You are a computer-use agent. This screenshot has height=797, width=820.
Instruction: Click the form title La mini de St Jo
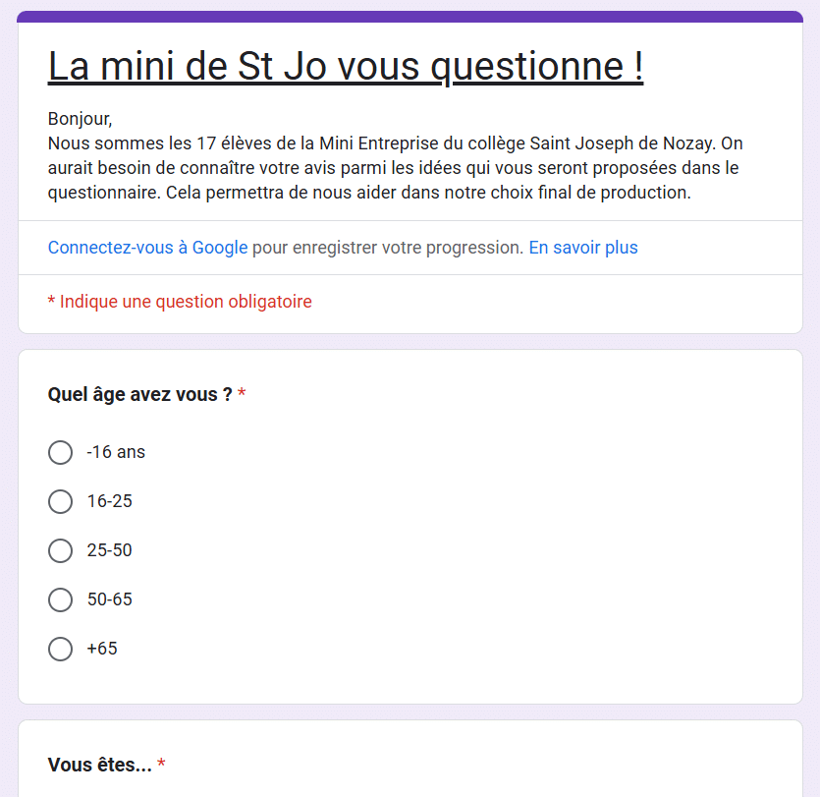click(345, 67)
